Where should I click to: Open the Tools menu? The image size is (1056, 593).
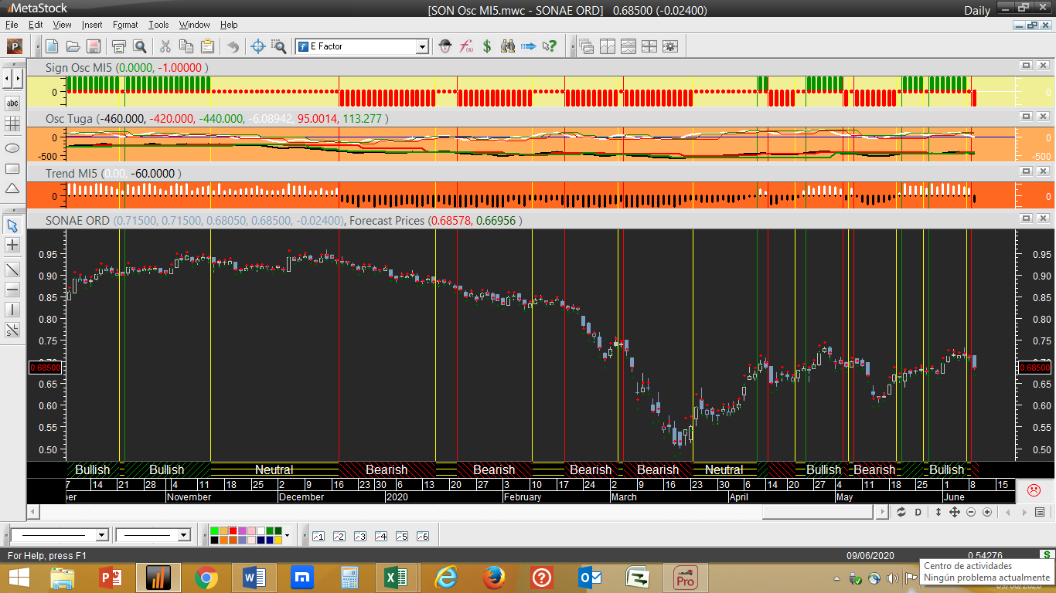click(158, 25)
